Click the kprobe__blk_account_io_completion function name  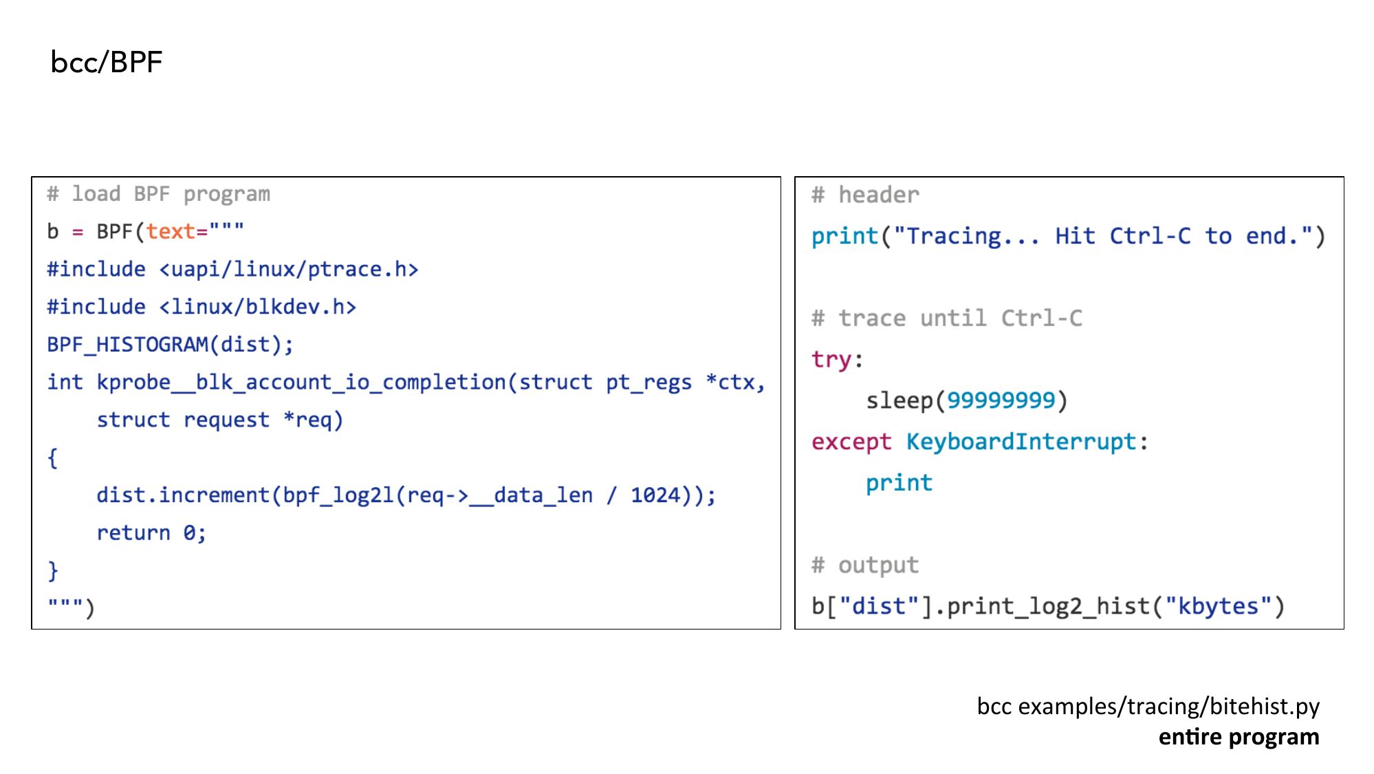(301, 382)
